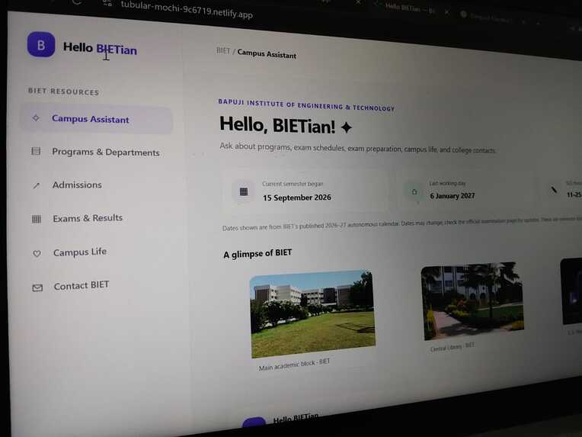Click the BIET breadcrumb link

coord(223,50)
